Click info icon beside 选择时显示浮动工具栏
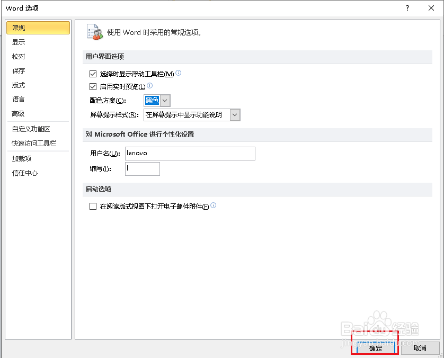444x358 pixels. [178, 73]
